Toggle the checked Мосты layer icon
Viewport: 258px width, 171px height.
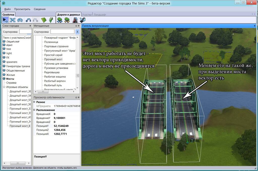click(4, 79)
